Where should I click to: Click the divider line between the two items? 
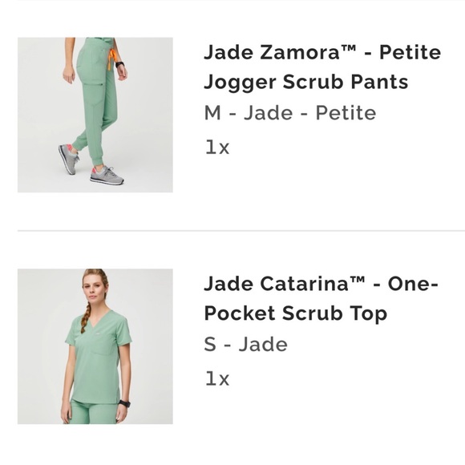click(241, 230)
